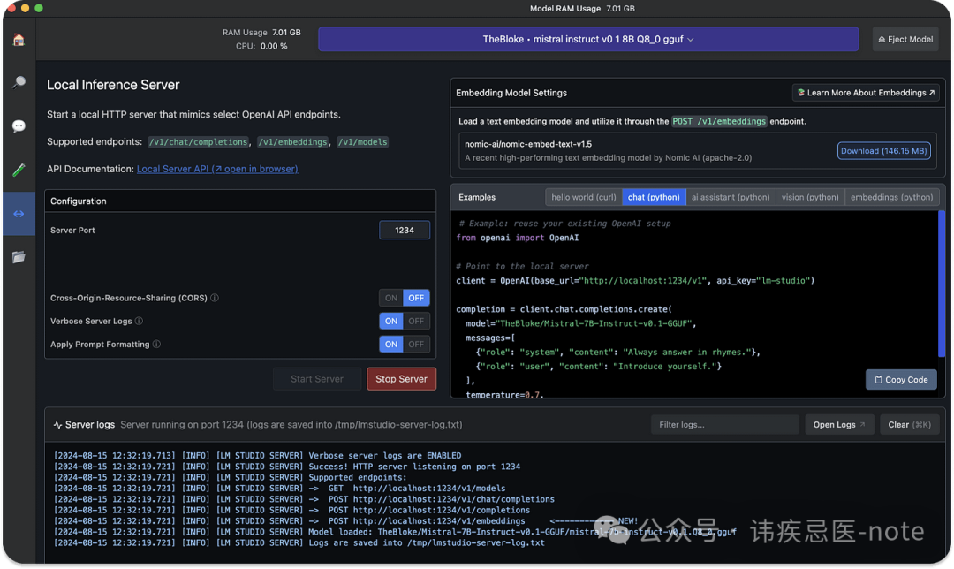Open the Home sidebar icon

click(x=19, y=40)
